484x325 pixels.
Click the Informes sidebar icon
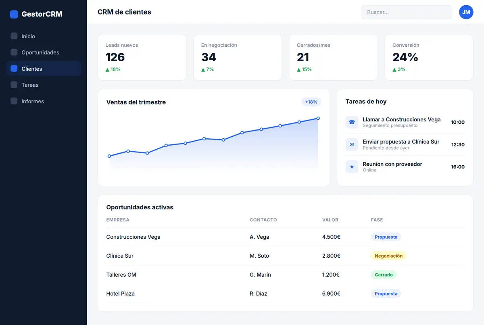coord(14,101)
